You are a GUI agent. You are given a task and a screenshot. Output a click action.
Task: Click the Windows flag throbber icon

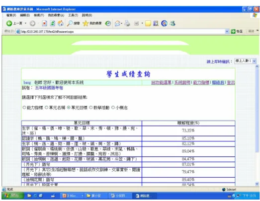[255, 15]
